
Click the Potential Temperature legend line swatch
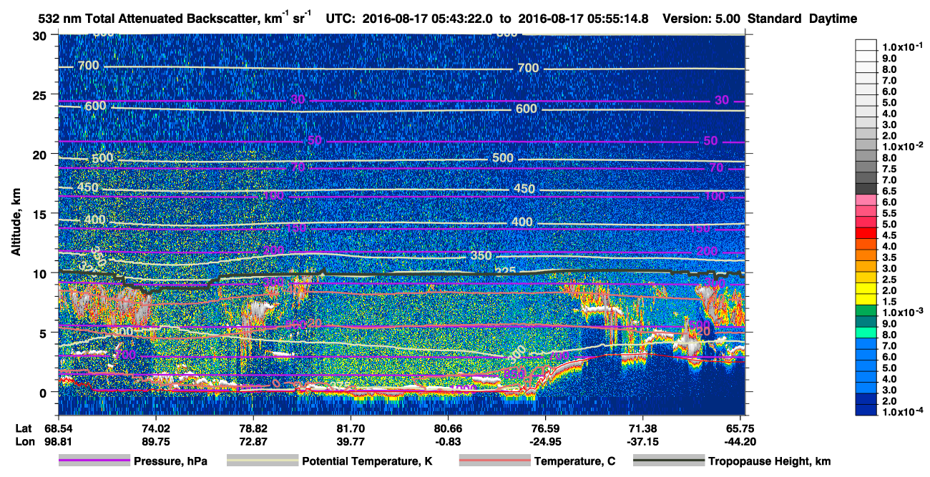(x=263, y=462)
